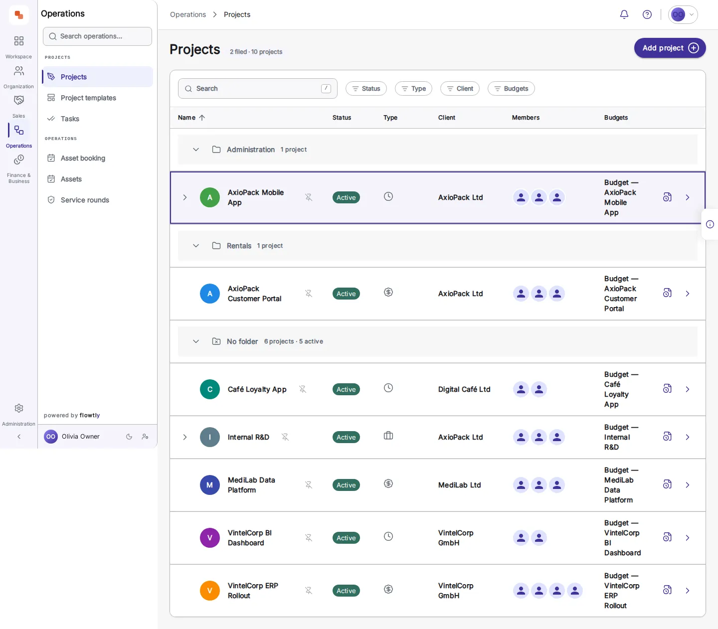
Task: Toggle pin for VintelCorp BI Dashboard
Action: click(x=309, y=538)
